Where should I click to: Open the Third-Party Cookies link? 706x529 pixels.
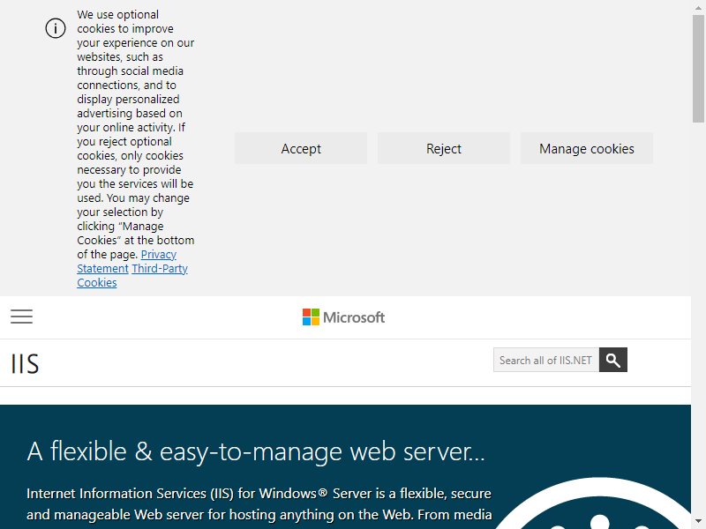[160, 269]
